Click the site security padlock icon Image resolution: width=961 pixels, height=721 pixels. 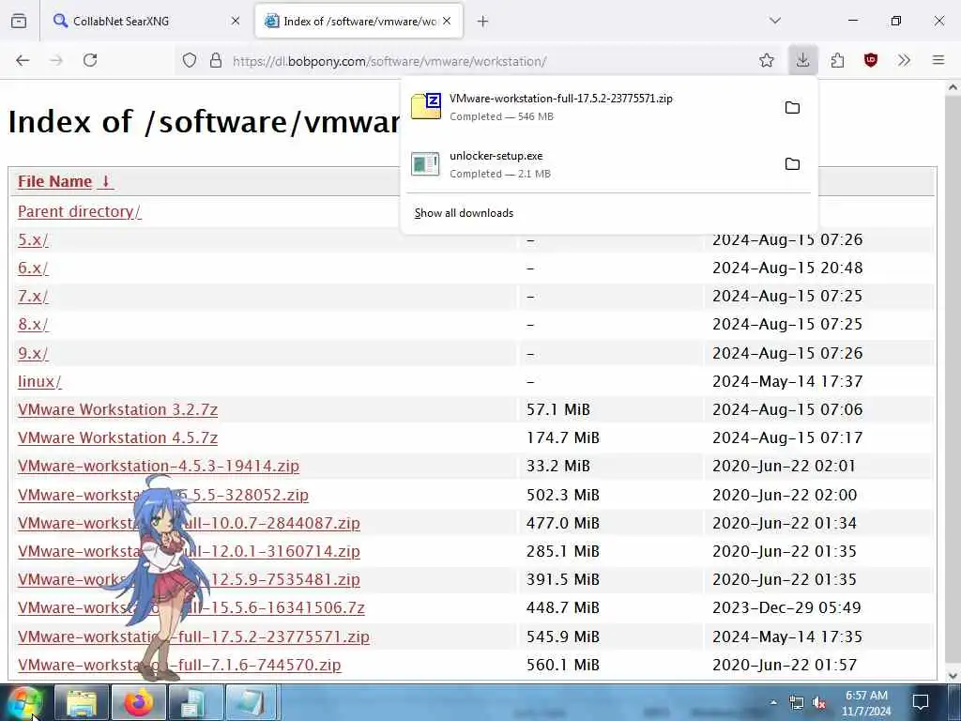pyautogui.click(x=215, y=60)
